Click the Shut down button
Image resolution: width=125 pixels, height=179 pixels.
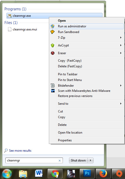tap(78, 160)
